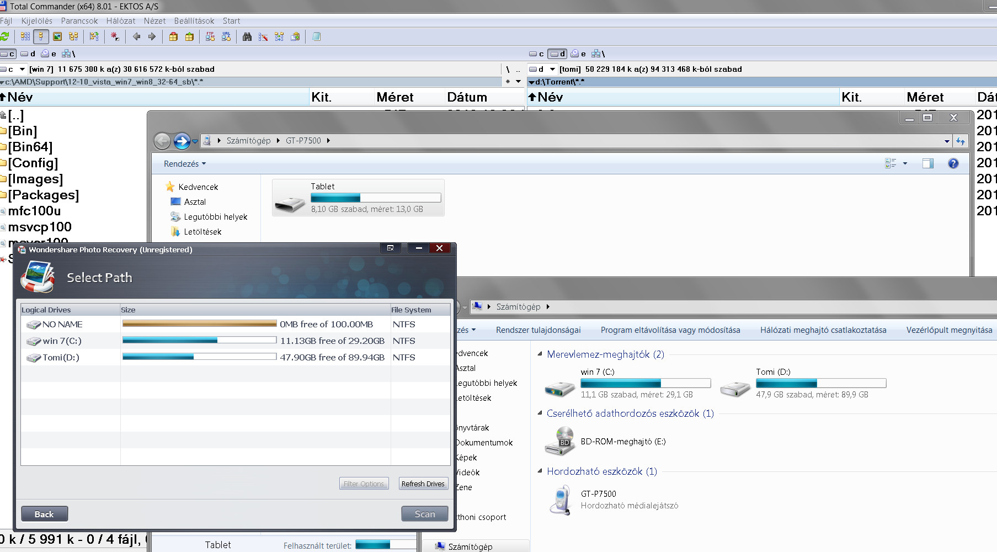Toggle thumbnail view in Total Commander
Image resolution: width=997 pixels, height=552 pixels.
point(57,36)
